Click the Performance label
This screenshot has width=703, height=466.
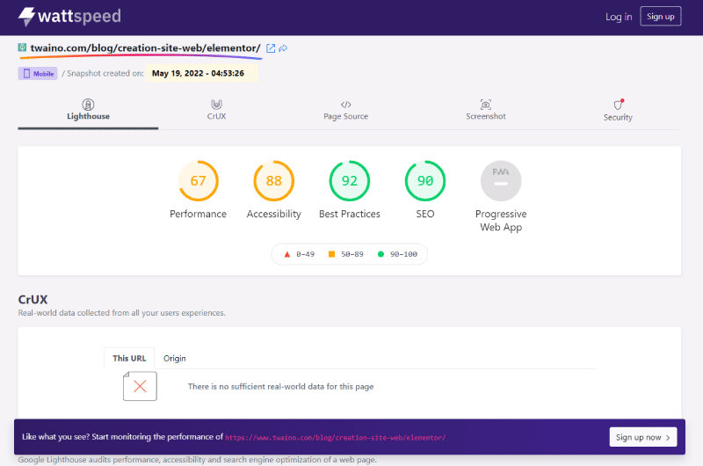[x=199, y=214]
